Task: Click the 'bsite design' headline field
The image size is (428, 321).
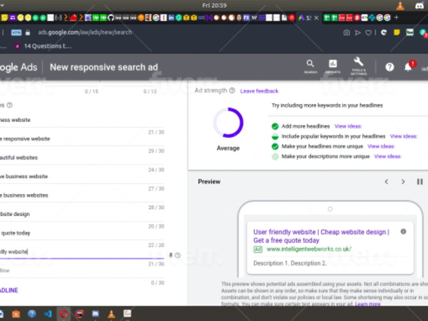Action: point(82,214)
